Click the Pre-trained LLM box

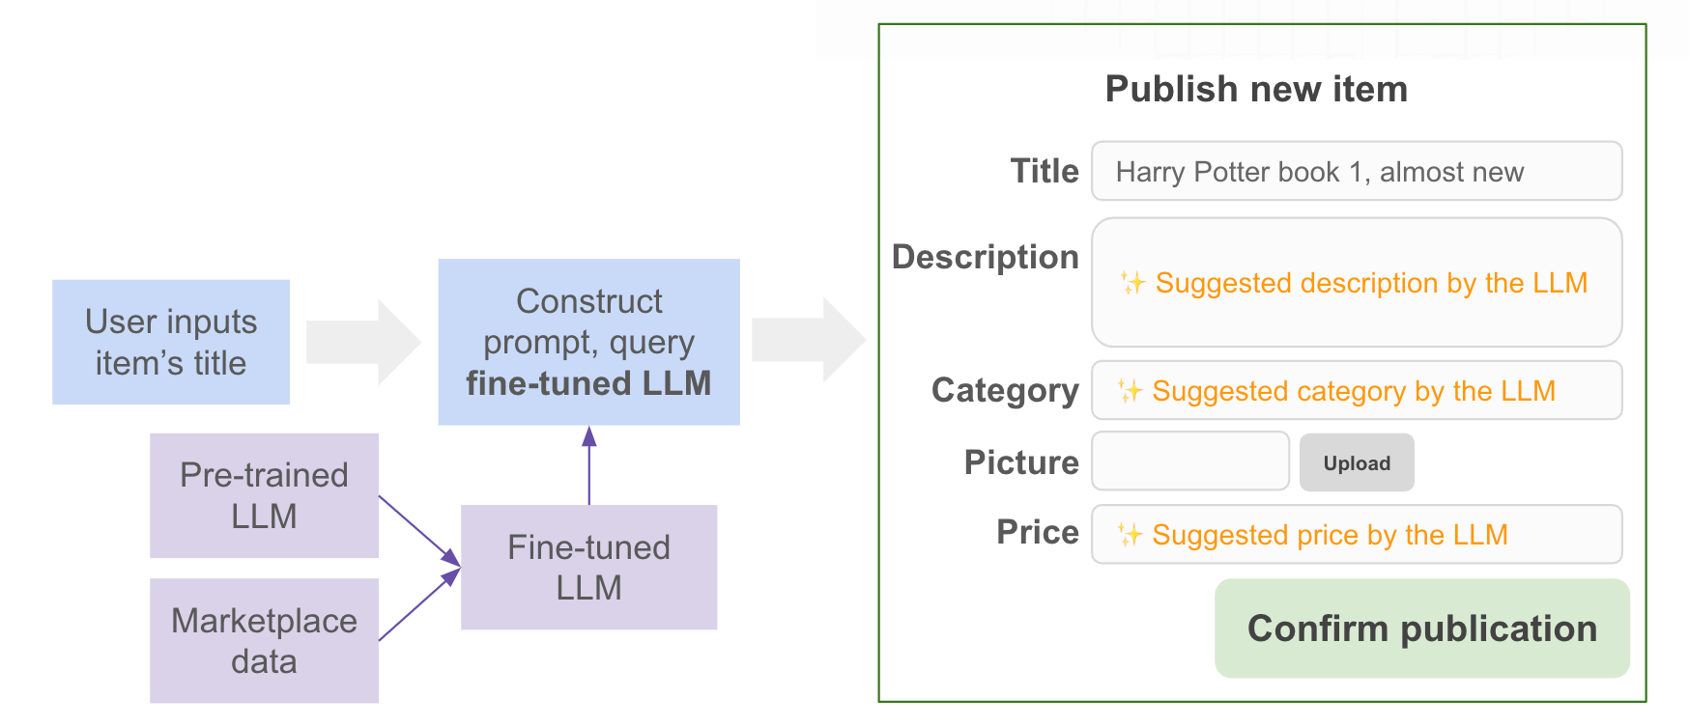(264, 495)
